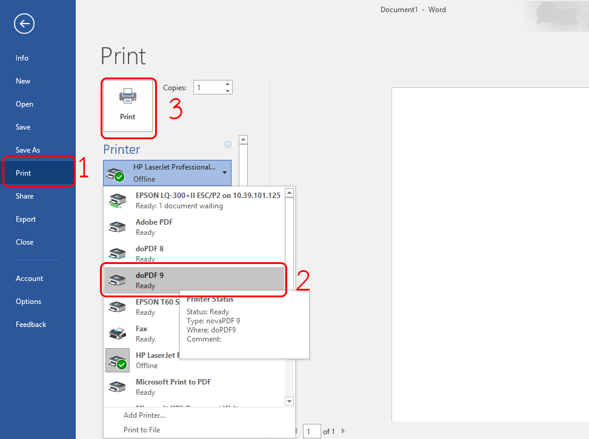Click the doPDF 9 printer icon

pyautogui.click(x=117, y=280)
